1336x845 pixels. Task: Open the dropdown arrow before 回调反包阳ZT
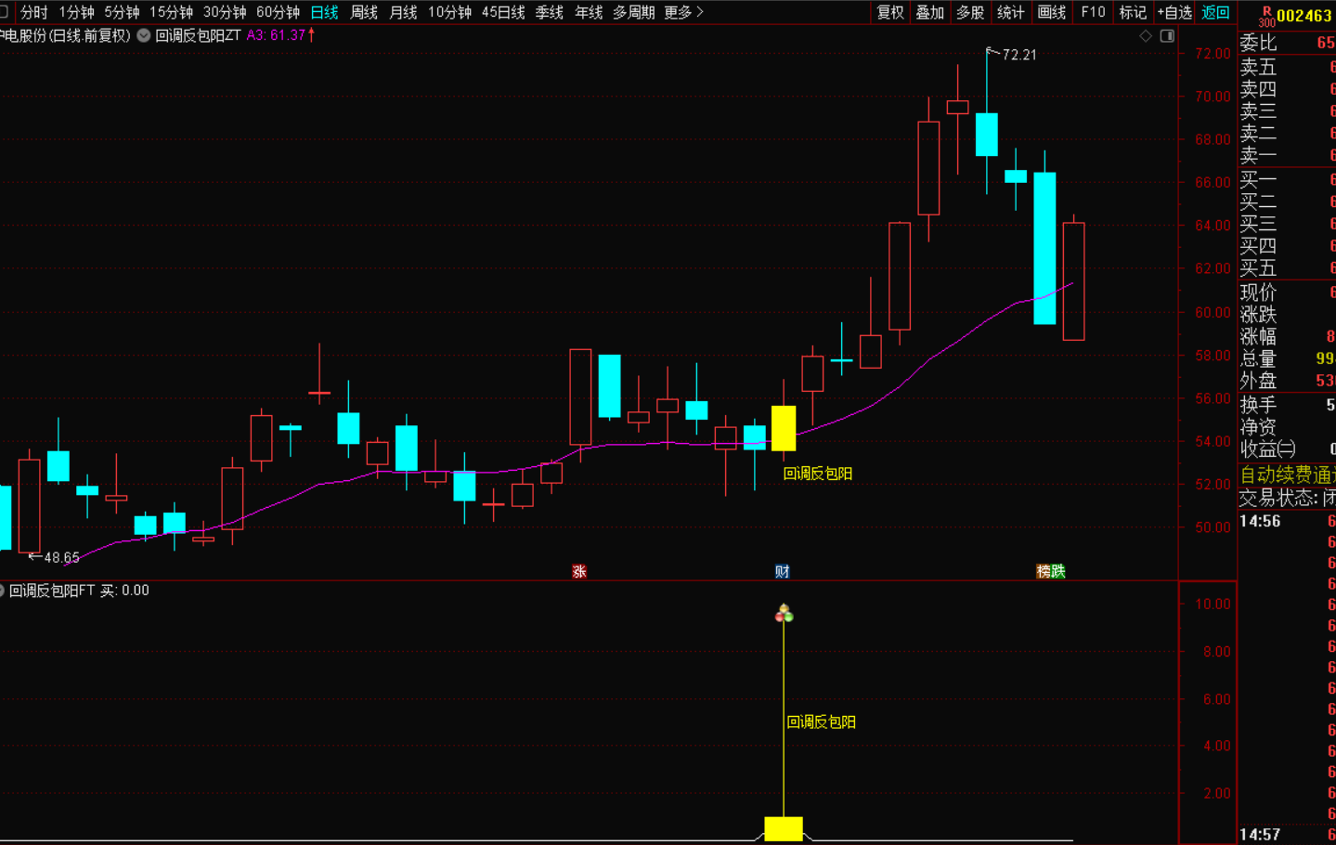tap(144, 35)
